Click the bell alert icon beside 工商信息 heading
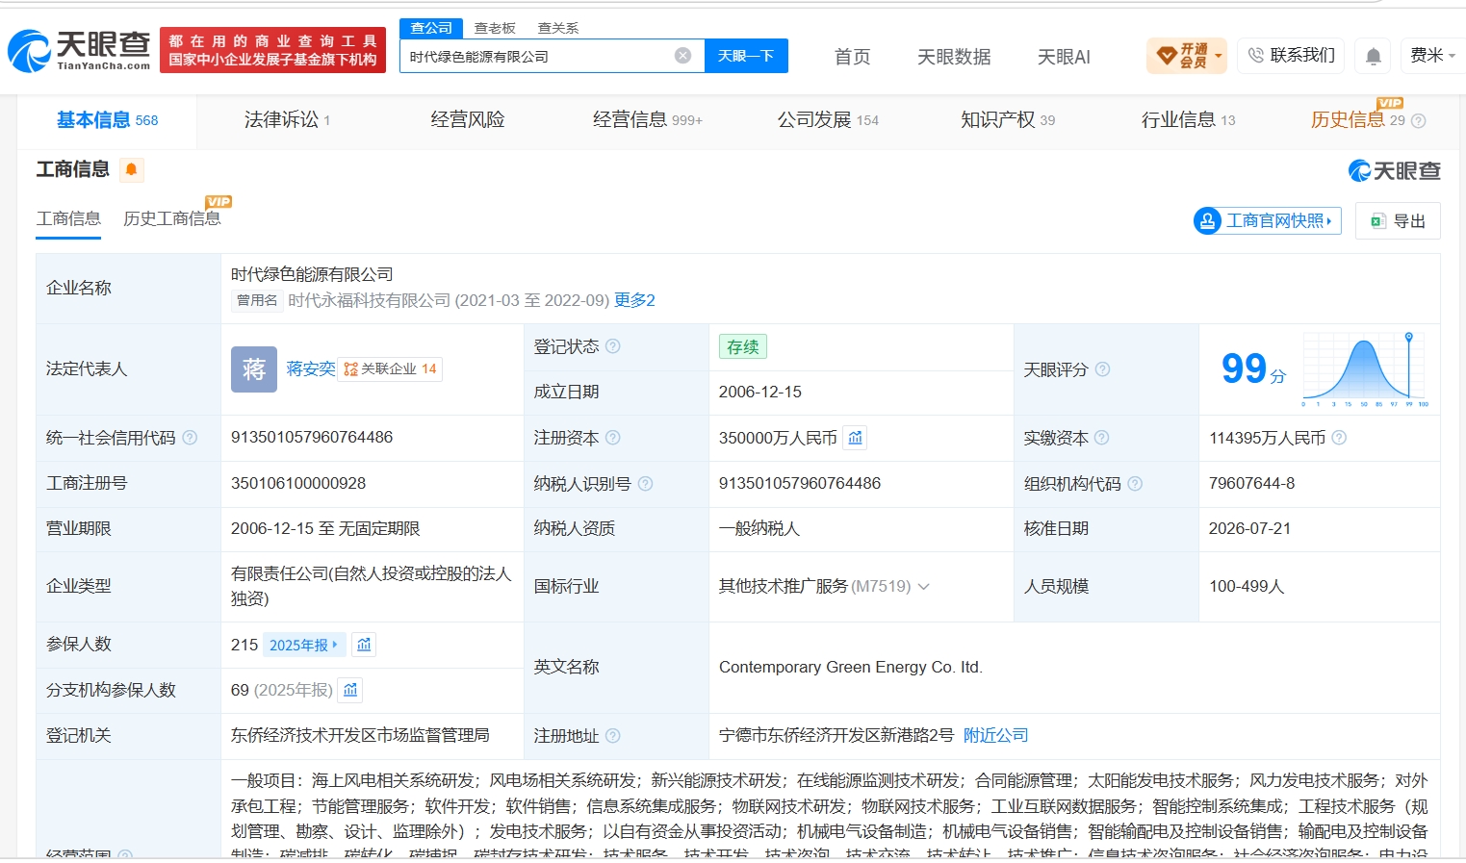The image size is (1466, 863). tap(132, 169)
